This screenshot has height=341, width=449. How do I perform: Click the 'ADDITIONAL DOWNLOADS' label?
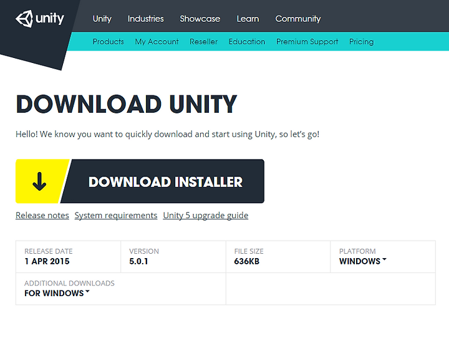69,283
